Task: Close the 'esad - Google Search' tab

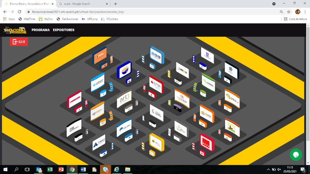Action: click(107, 4)
